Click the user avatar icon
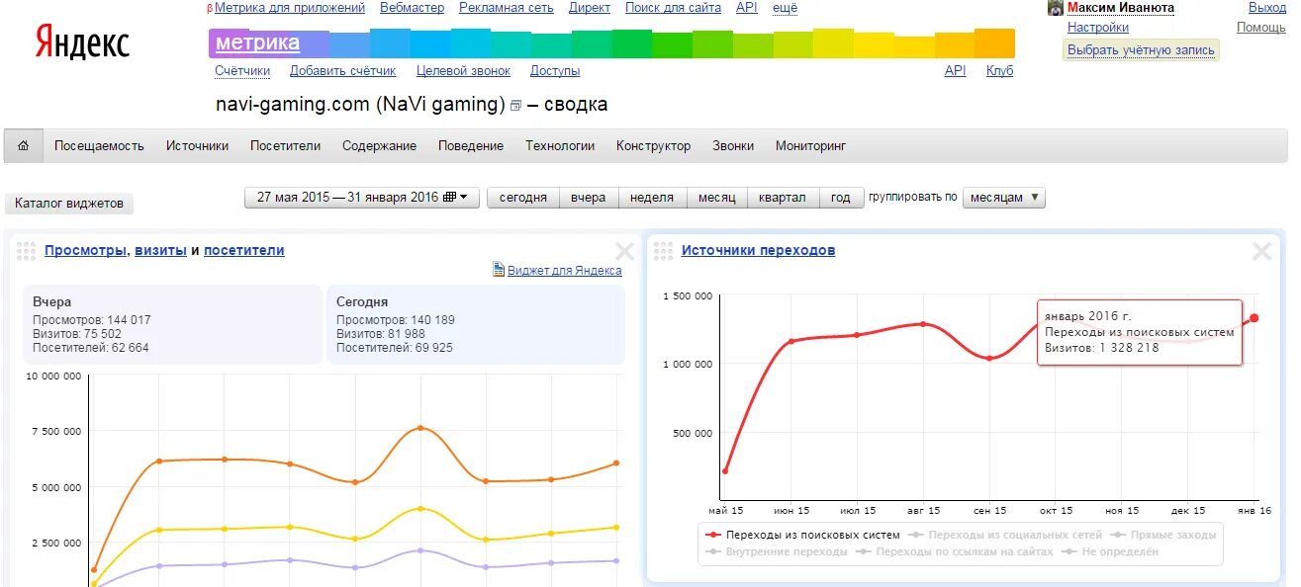This screenshot has height=587, width=1301. coord(1056,8)
